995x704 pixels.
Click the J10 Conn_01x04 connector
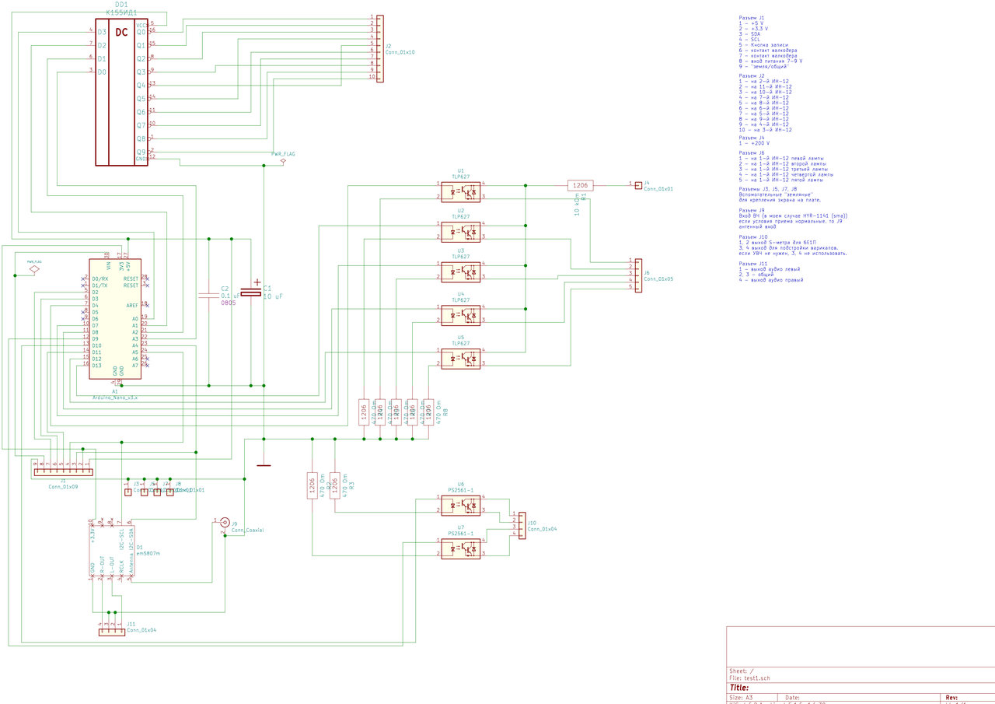[x=522, y=525]
